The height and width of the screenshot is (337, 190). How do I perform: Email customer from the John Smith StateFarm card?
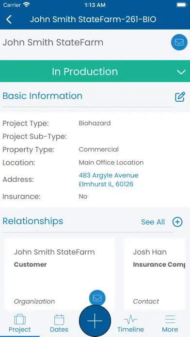(97, 298)
